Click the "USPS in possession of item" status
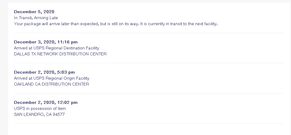This screenshot has height=135, width=291. (40, 108)
